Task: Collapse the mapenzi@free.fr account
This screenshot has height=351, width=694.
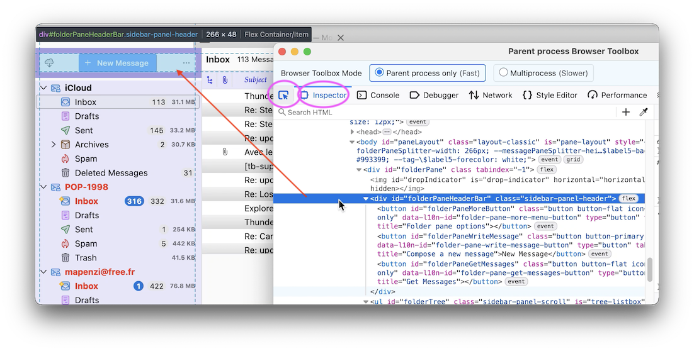Action: point(43,272)
